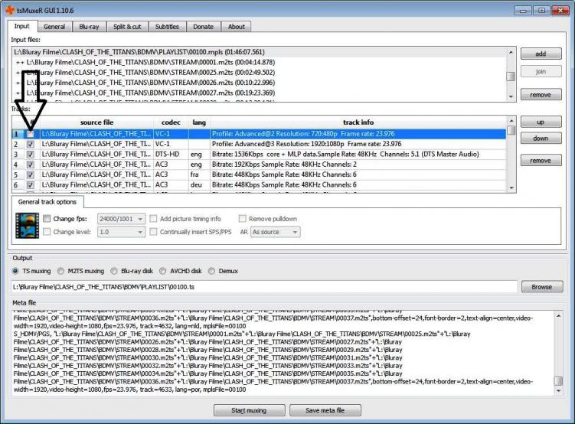Image resolution: width=575 pixels, height=424 pixels.
Task: Click the tsMuxeR app icon in title bar
Action: click(9, 11)
